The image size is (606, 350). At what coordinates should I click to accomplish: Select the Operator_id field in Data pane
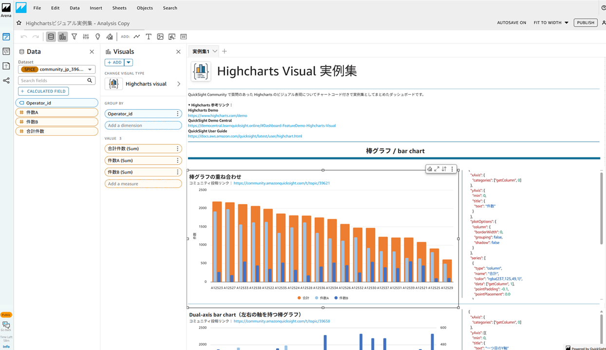pyautogui.click(x=57, y=103)
